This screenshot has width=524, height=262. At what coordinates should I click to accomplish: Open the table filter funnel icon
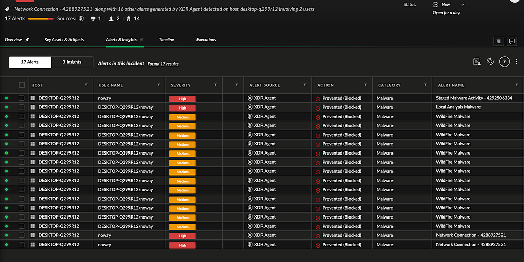[x=505, y=62]
